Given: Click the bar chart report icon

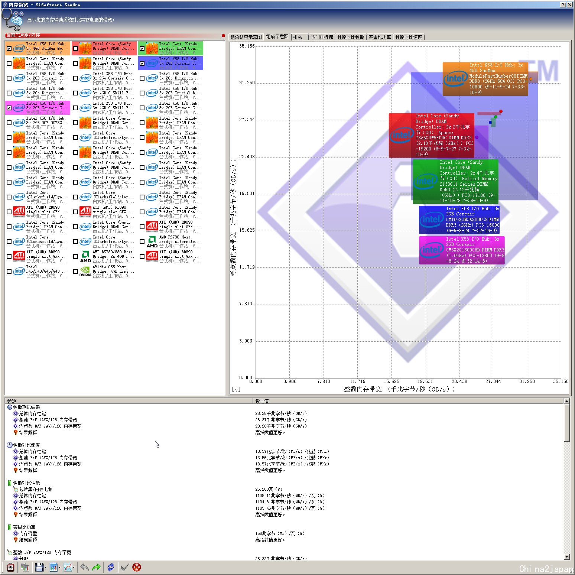Looking at the screenshot, I should tap(54, 567).
